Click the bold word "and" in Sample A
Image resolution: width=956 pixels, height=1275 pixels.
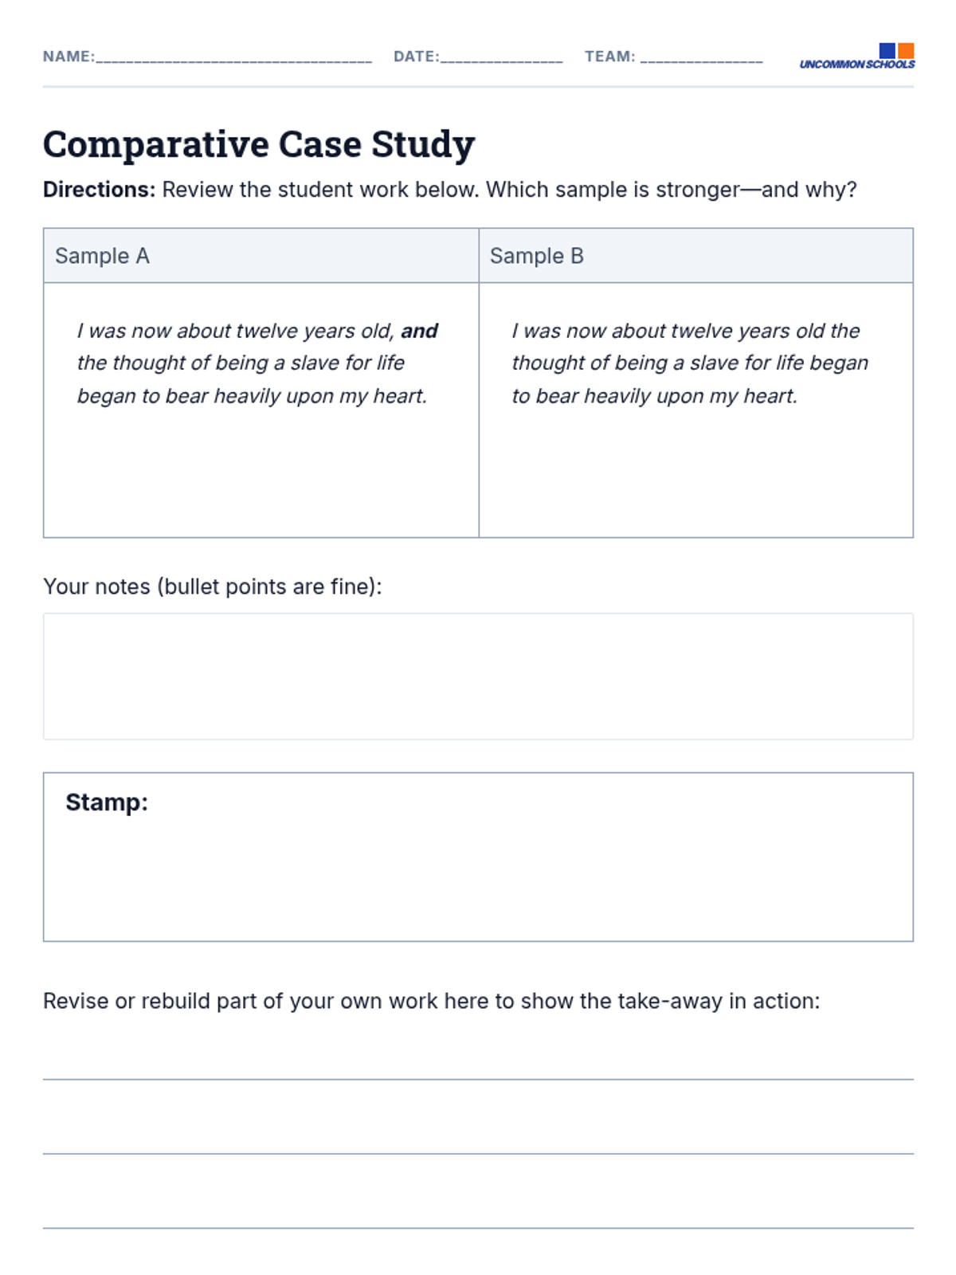pyautogui.click(x=419, y=331)
